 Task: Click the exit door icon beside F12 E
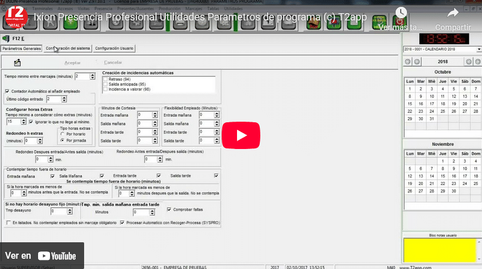6,39
